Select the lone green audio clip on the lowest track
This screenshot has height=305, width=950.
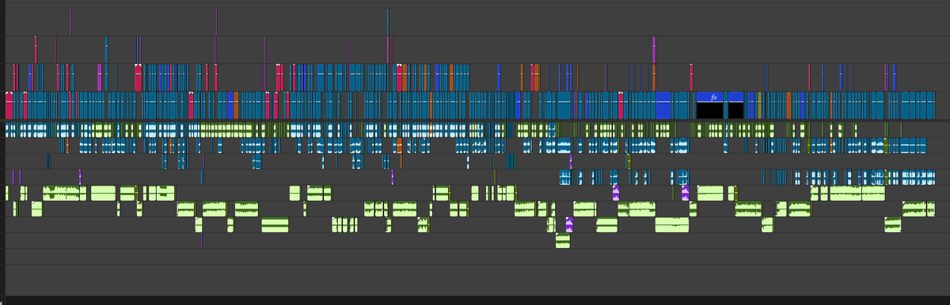tap(563, 240)
